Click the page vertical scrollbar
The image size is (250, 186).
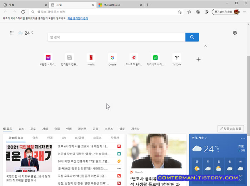(x=248, y=96)
